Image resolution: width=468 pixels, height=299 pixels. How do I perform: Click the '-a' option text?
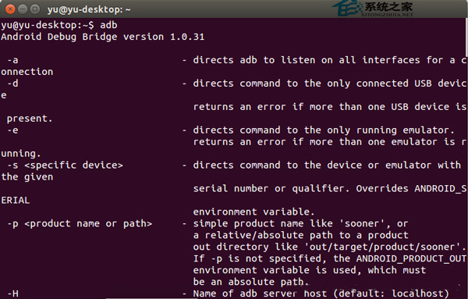[x=12, y=60]
